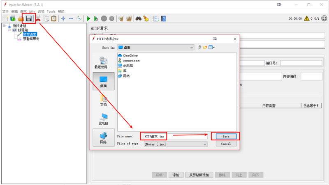This screenshot has height=185, width=329.
Task: Click the 内容类型 column header
Action: (x=269, y=106)
